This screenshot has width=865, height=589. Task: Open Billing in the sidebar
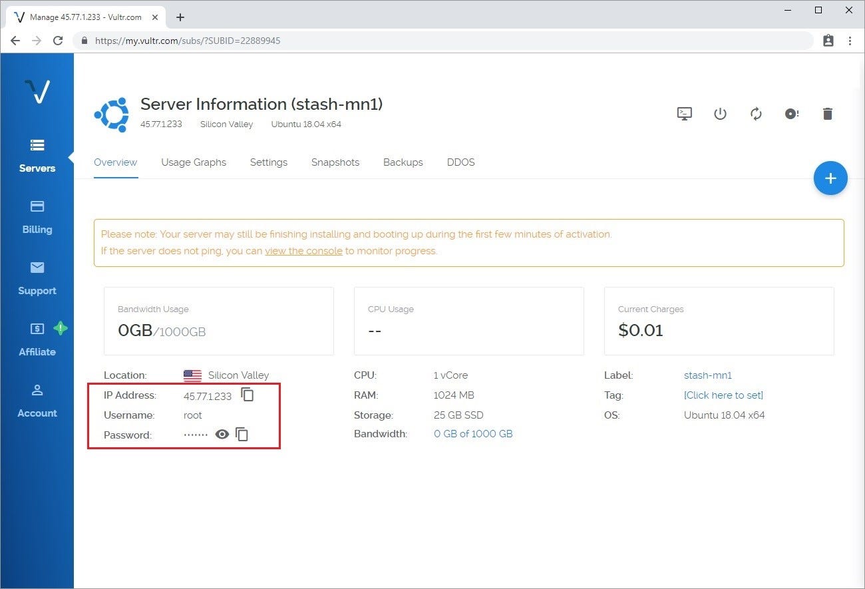point(37,218)
